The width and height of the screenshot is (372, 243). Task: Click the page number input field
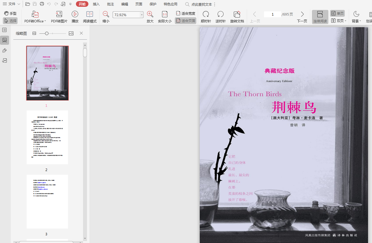[273, 14]
